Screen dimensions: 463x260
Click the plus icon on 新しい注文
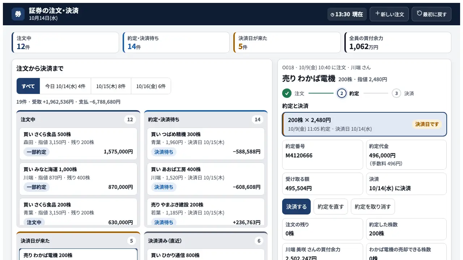point(377,13)
